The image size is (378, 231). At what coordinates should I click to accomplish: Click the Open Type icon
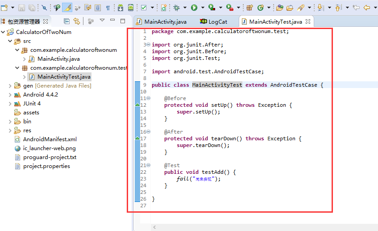coord(280,8)
